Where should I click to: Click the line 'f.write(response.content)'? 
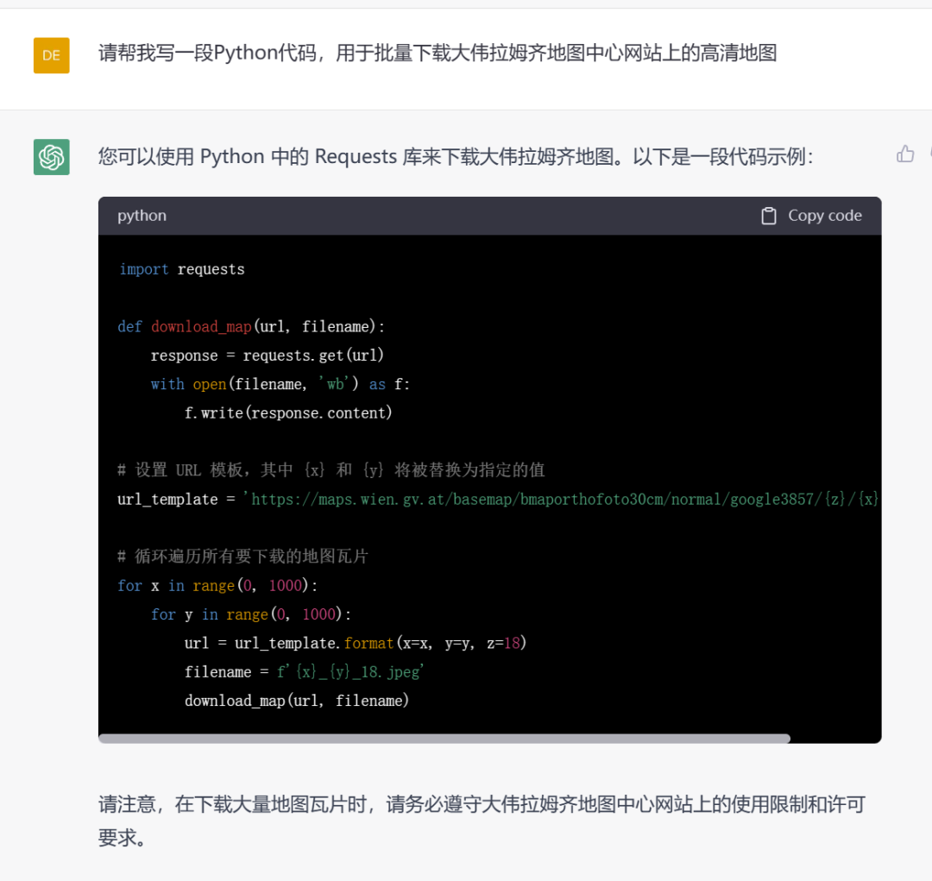click(288, 412)
